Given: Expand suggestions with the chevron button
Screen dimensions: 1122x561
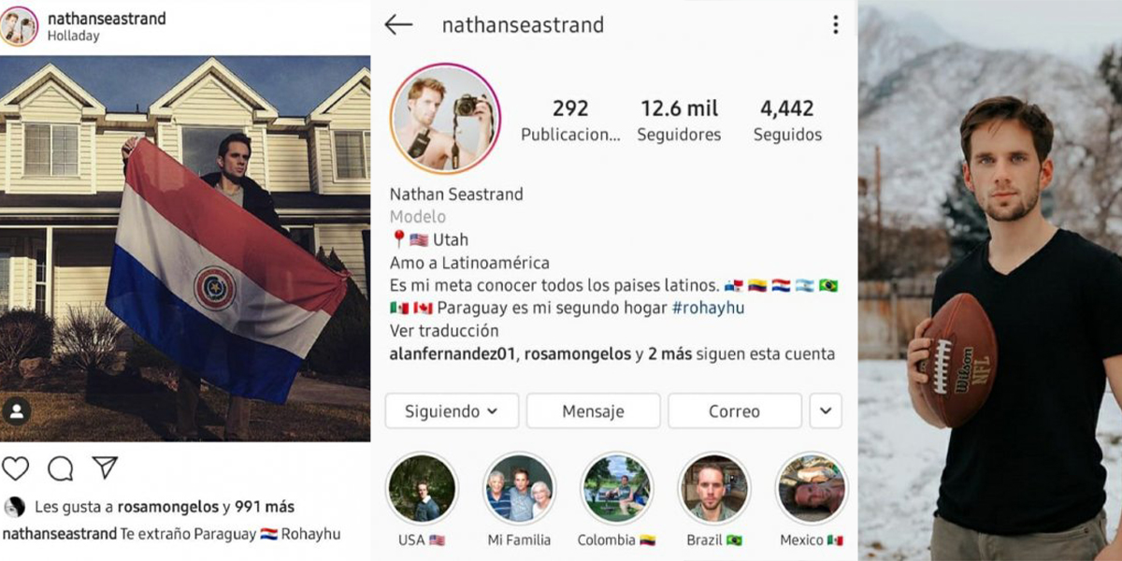Looking at the screenshot, I should [826, 411].
